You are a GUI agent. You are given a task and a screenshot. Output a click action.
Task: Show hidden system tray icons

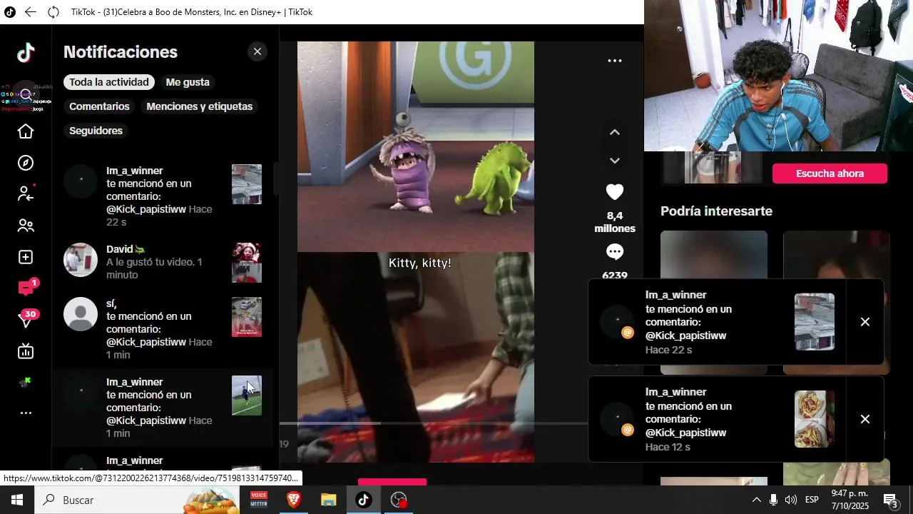point(756,500)
